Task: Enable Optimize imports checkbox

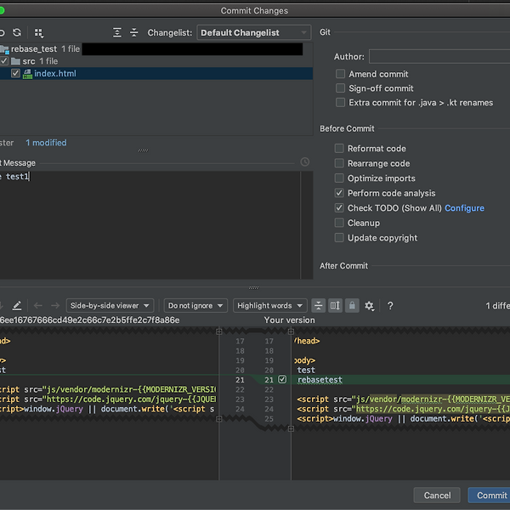Action: tap(339, 178)
